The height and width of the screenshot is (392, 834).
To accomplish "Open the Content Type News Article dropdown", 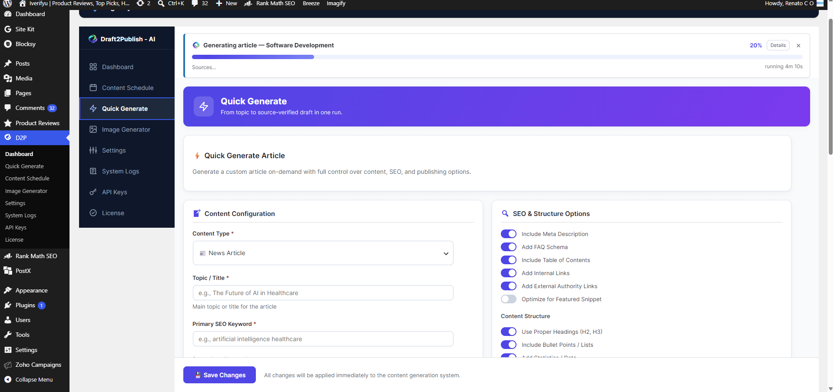I will pos(323,253).
